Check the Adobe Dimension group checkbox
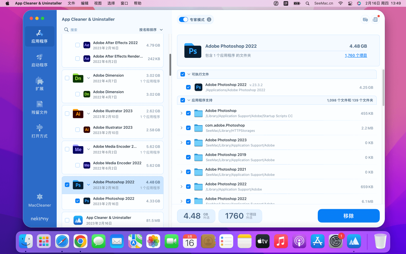This screenshot has width=406, height=254. (x=67, y=78)
